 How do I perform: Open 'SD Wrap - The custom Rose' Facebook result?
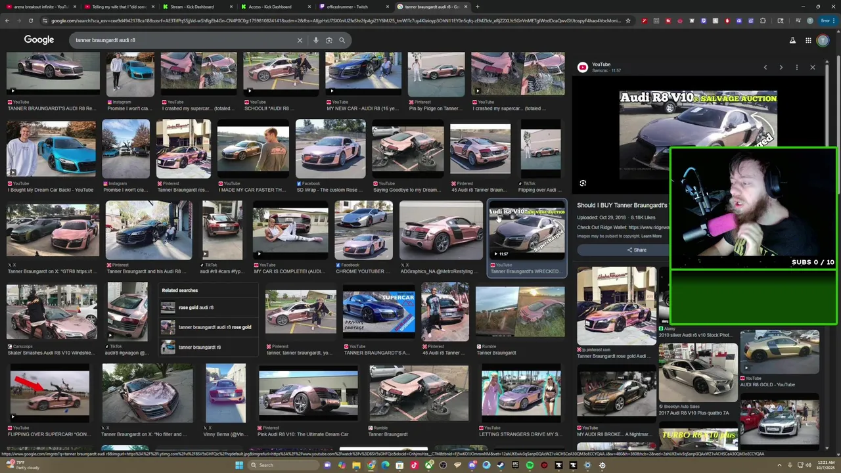(x=330, y=148)
